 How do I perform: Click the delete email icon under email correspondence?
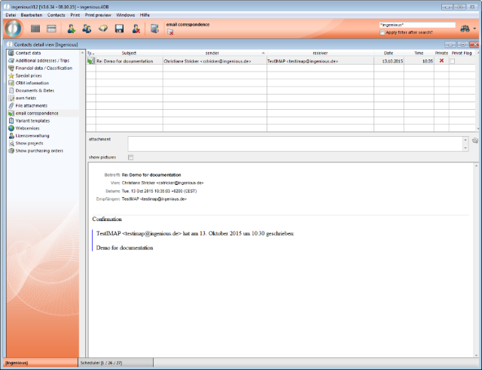tap(170, 32)
